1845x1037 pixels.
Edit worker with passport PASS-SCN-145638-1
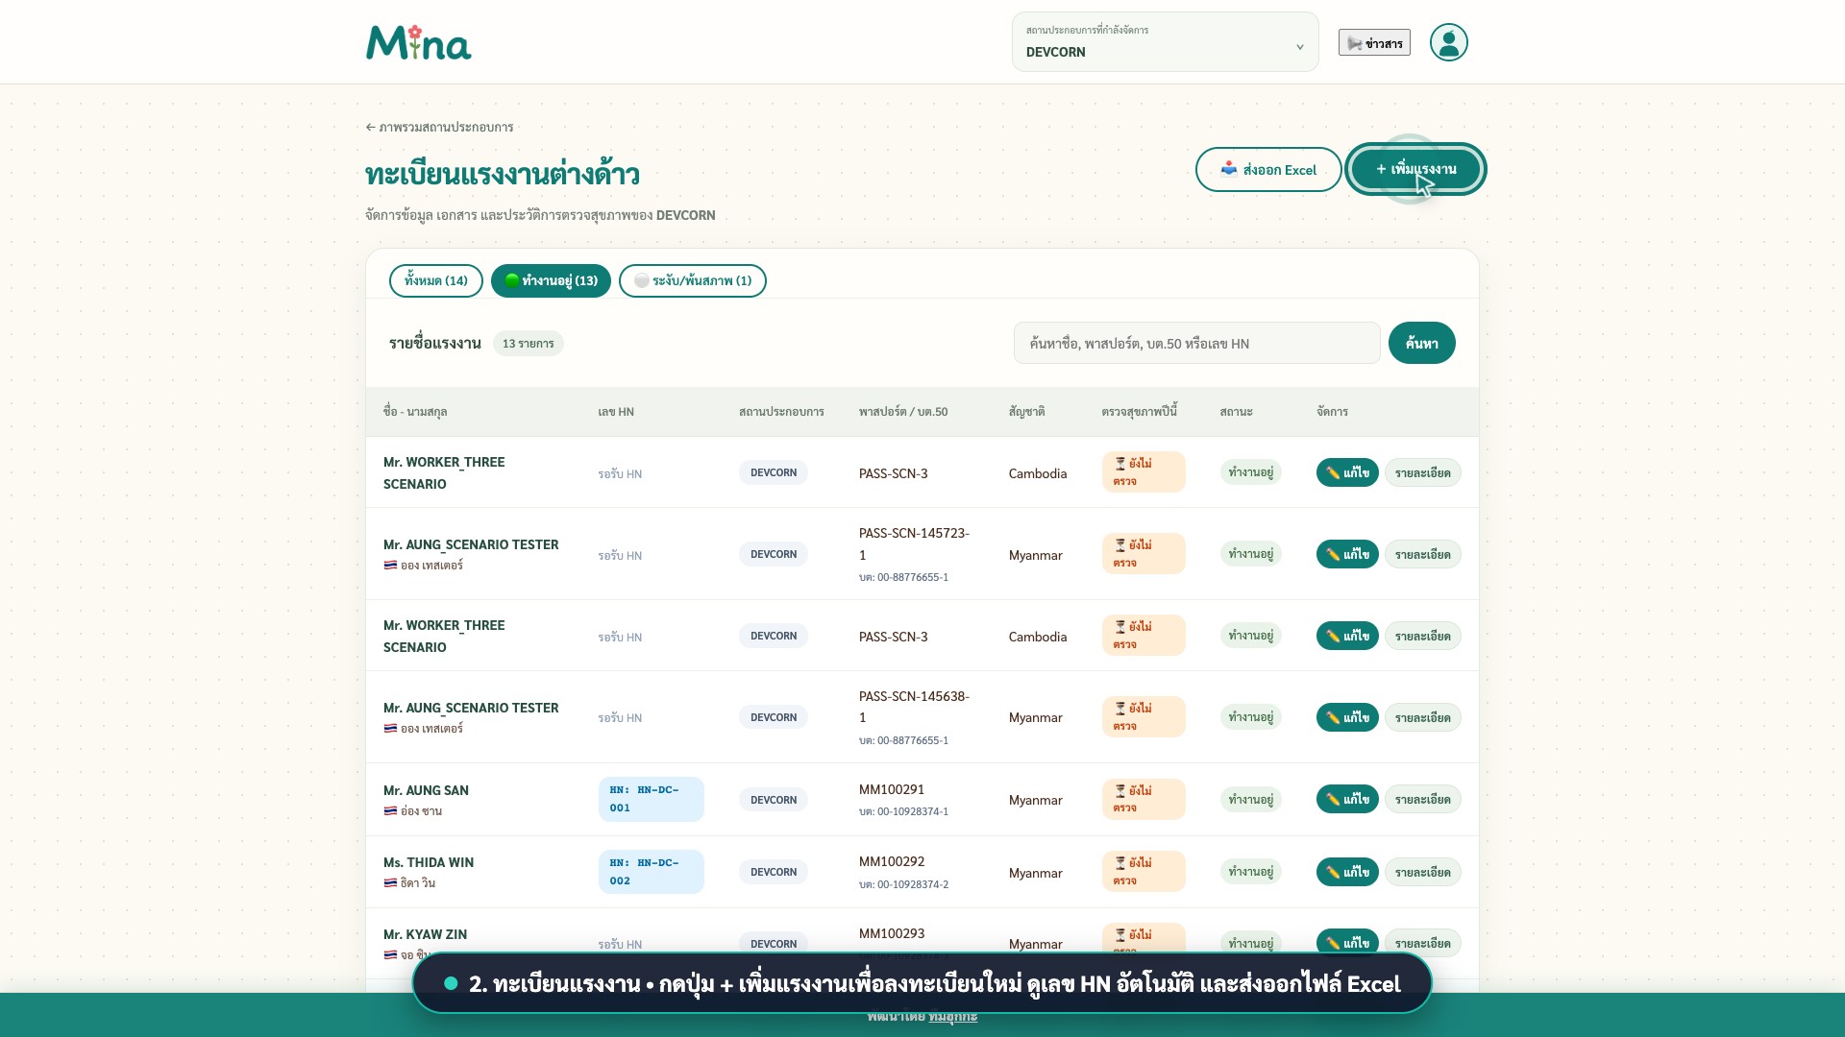pyautogui.click(x=1347, y=717)
